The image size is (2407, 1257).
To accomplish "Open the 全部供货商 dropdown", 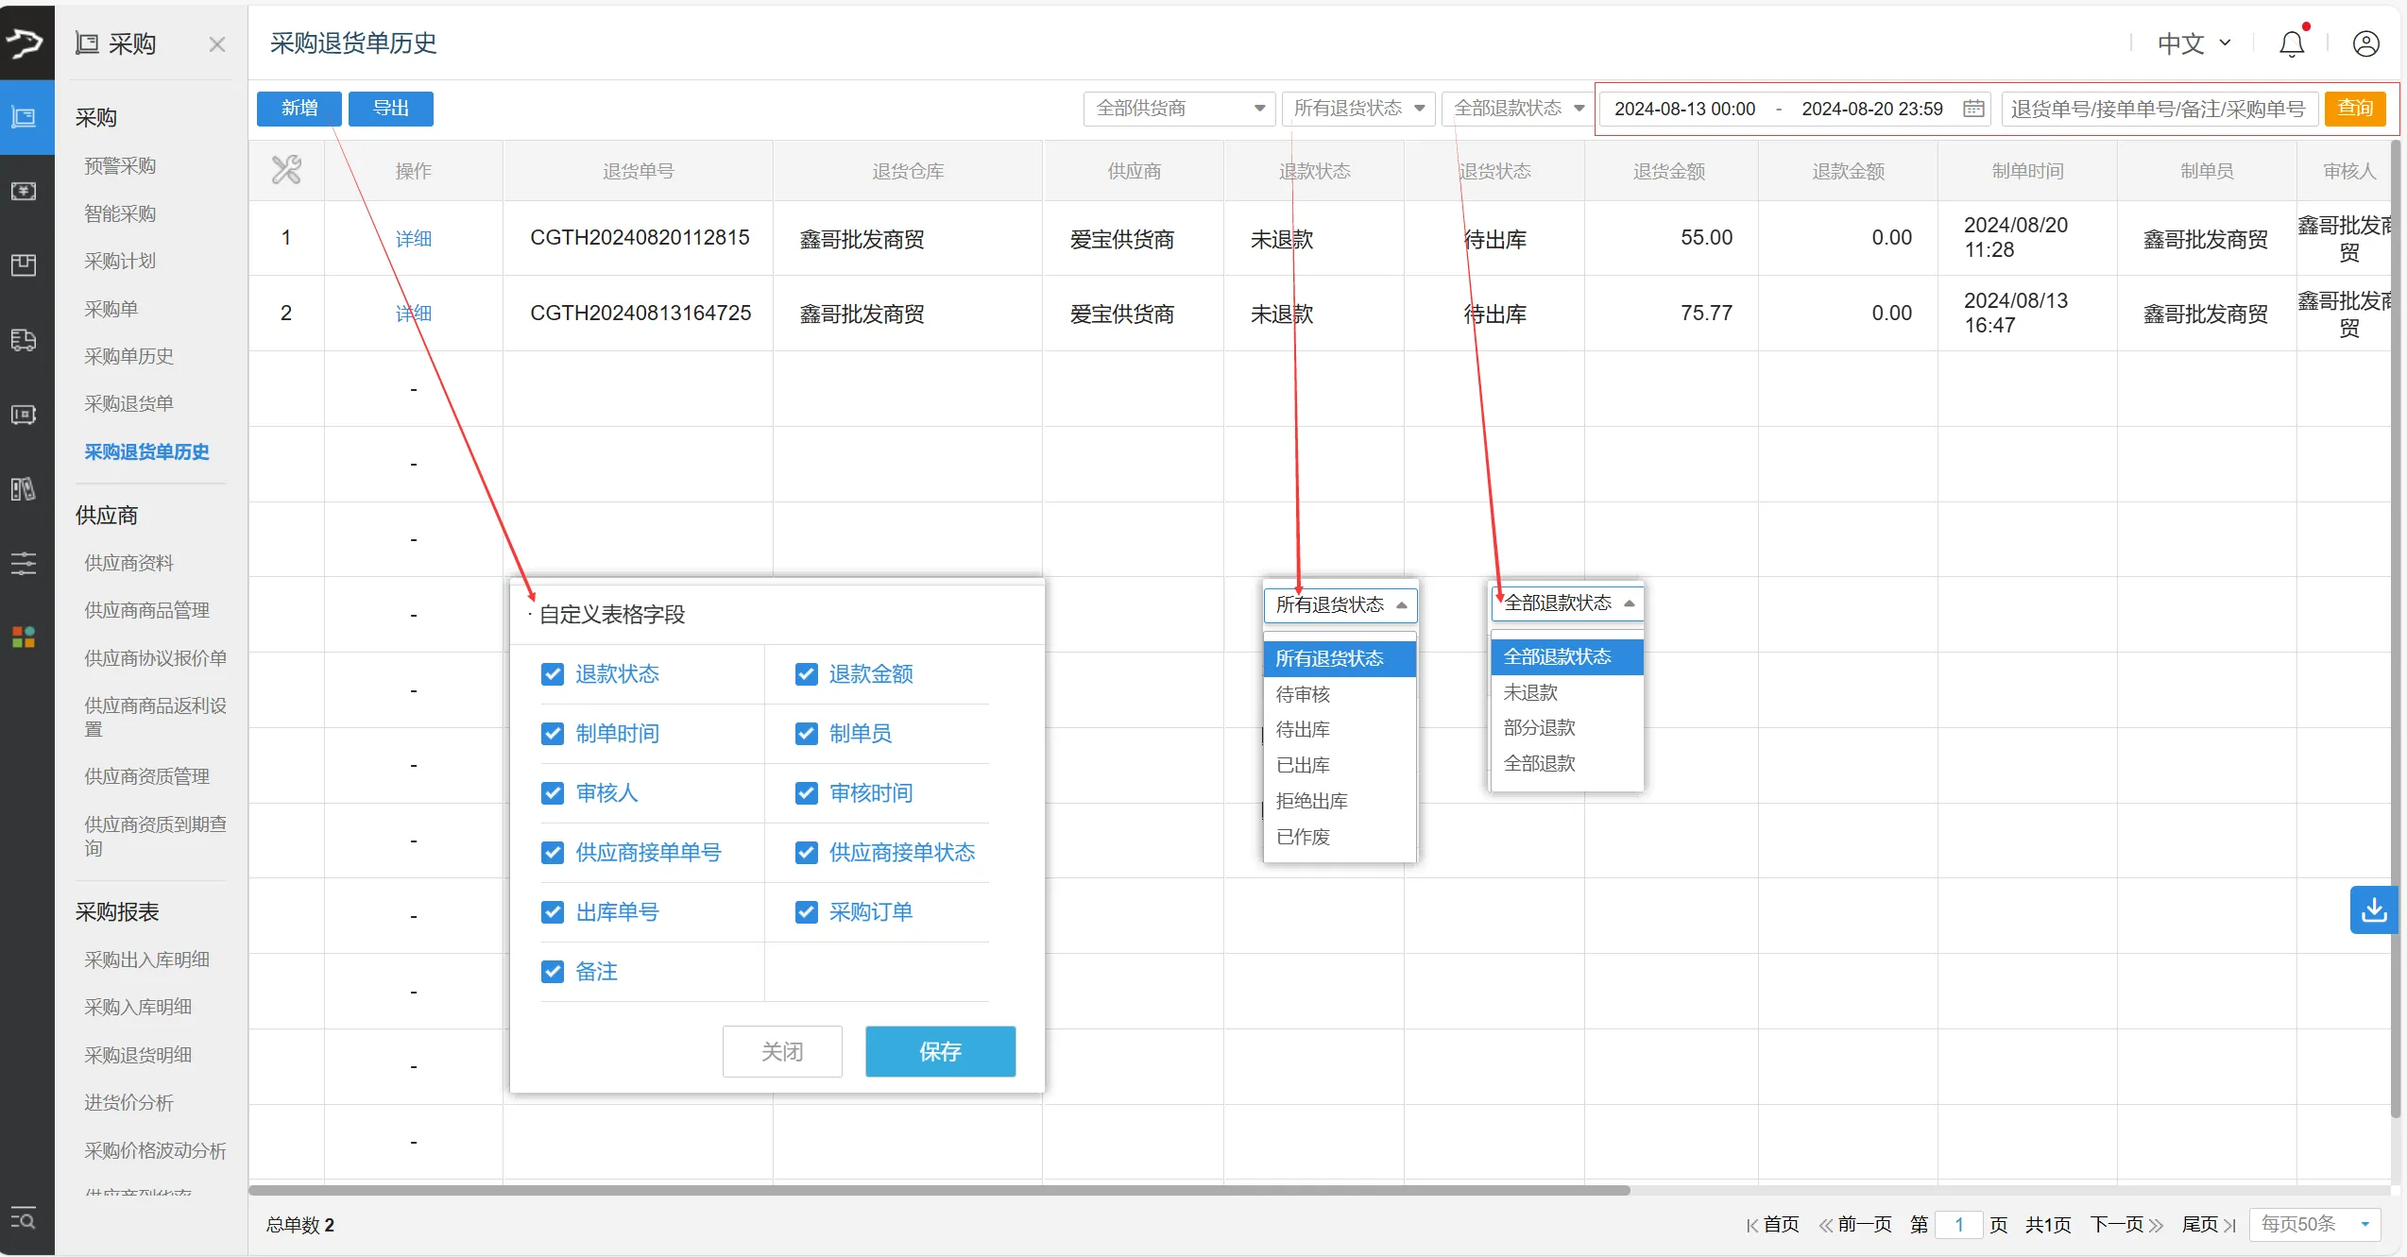I will click(1177, 108).
